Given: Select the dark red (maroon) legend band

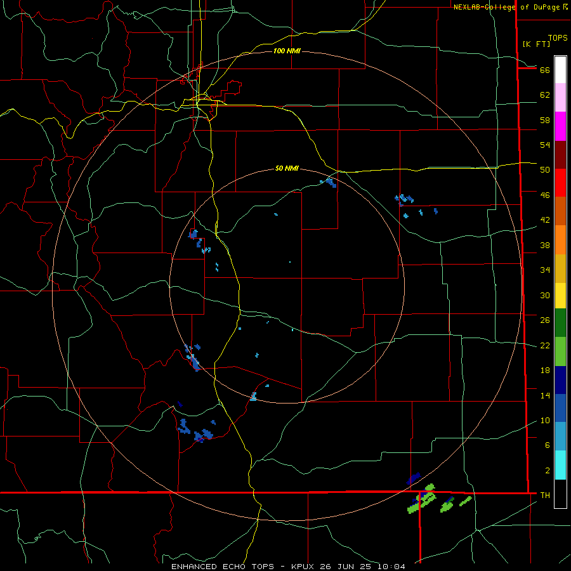Looking at the screenshot, I should (560, 154).
